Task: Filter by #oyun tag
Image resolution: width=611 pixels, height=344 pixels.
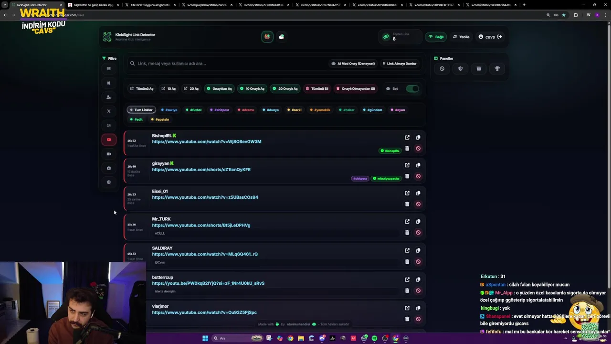Action: tap(398, 110)
